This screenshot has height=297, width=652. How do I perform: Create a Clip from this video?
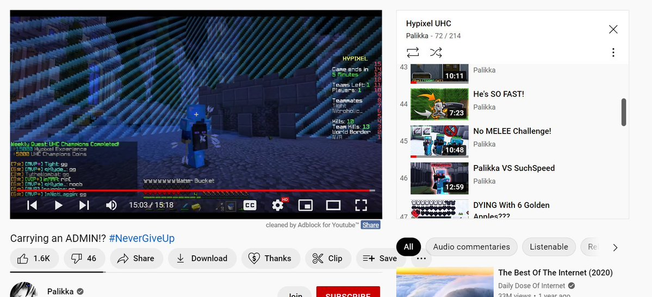point(328,258)
